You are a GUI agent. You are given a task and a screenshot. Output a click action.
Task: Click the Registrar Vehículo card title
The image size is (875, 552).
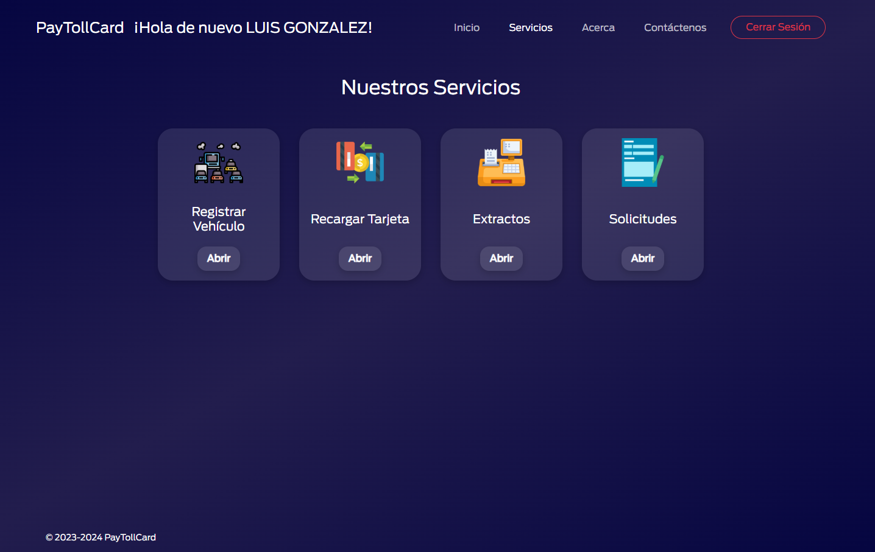click(219, 219)
